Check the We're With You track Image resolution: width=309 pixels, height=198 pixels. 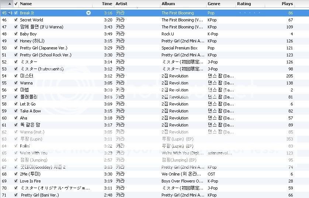16,153
